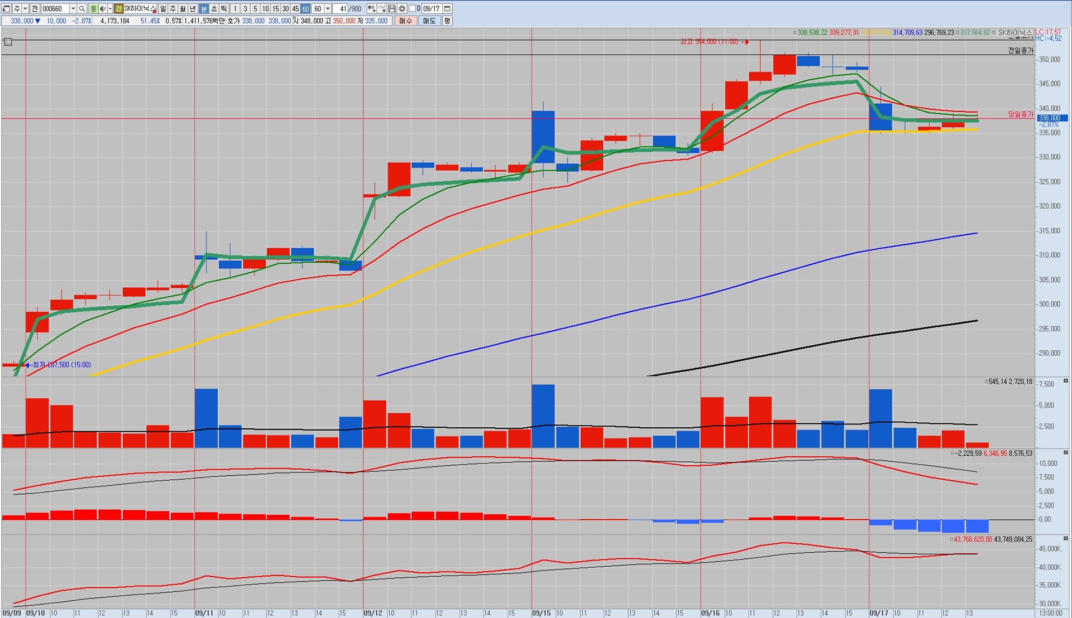Screen dimensions: 1072x618
Task: Open the calendar date picker icon
Action: coord(447,9)
